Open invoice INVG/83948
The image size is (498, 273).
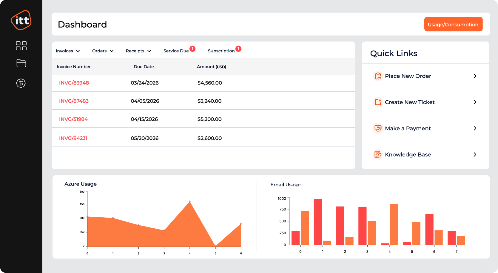point(74,83)
